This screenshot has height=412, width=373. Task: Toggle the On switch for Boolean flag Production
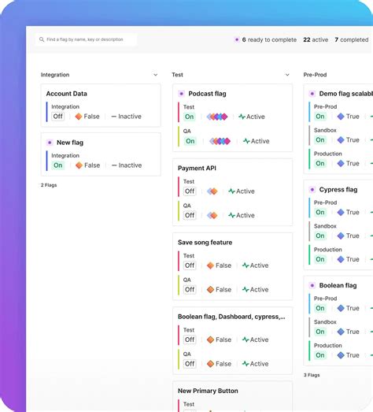pyautogui.click(x=320, y=355)
